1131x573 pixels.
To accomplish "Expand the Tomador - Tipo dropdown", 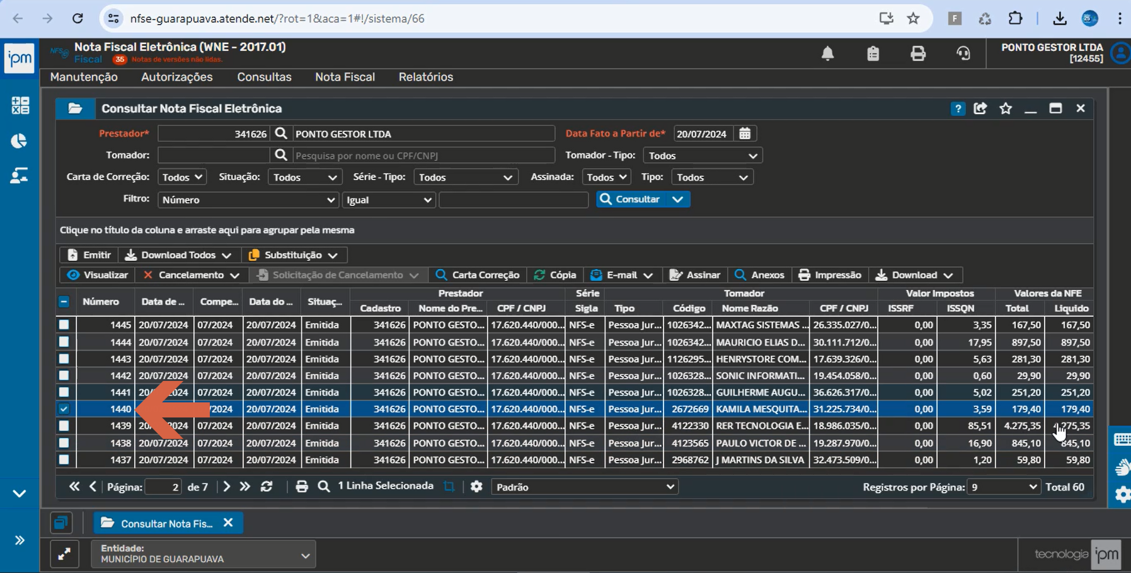I will pyautogui.click(x=703, y=156).
